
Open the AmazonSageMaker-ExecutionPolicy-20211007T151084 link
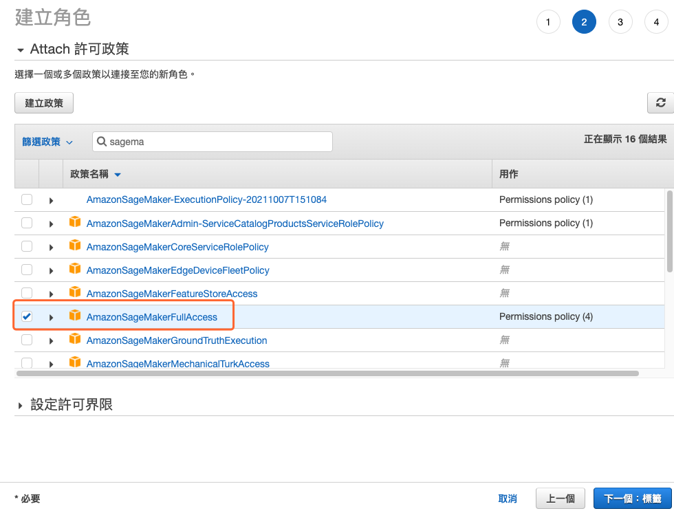click(206, 200)
